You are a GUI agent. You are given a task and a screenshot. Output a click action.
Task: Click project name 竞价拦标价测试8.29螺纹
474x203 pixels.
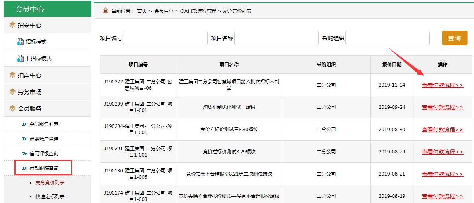[x=229, y=152]
